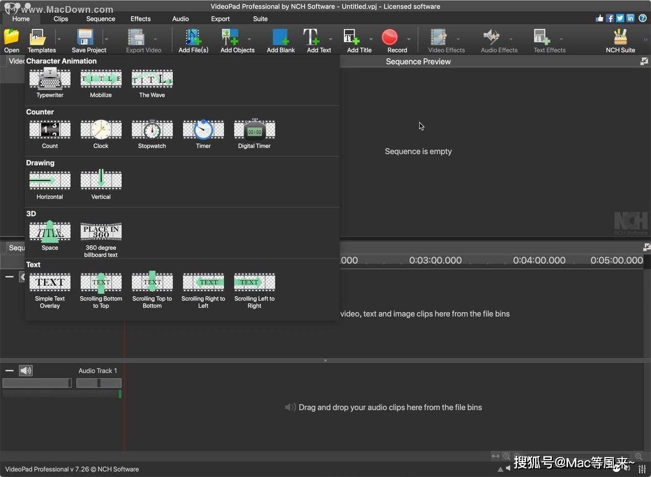
Task: Choose Scrolling Left to Right text
Action: click(x=255, y=290)
